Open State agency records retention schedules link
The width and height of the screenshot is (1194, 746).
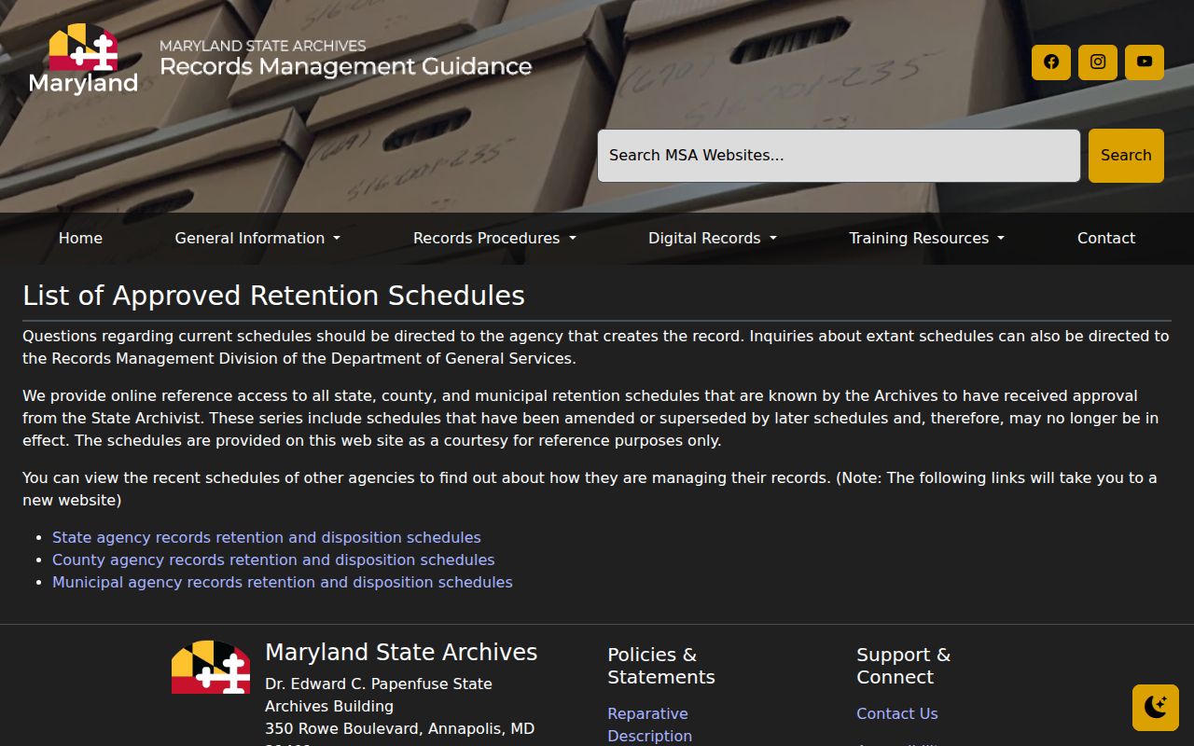click(267, 538)
